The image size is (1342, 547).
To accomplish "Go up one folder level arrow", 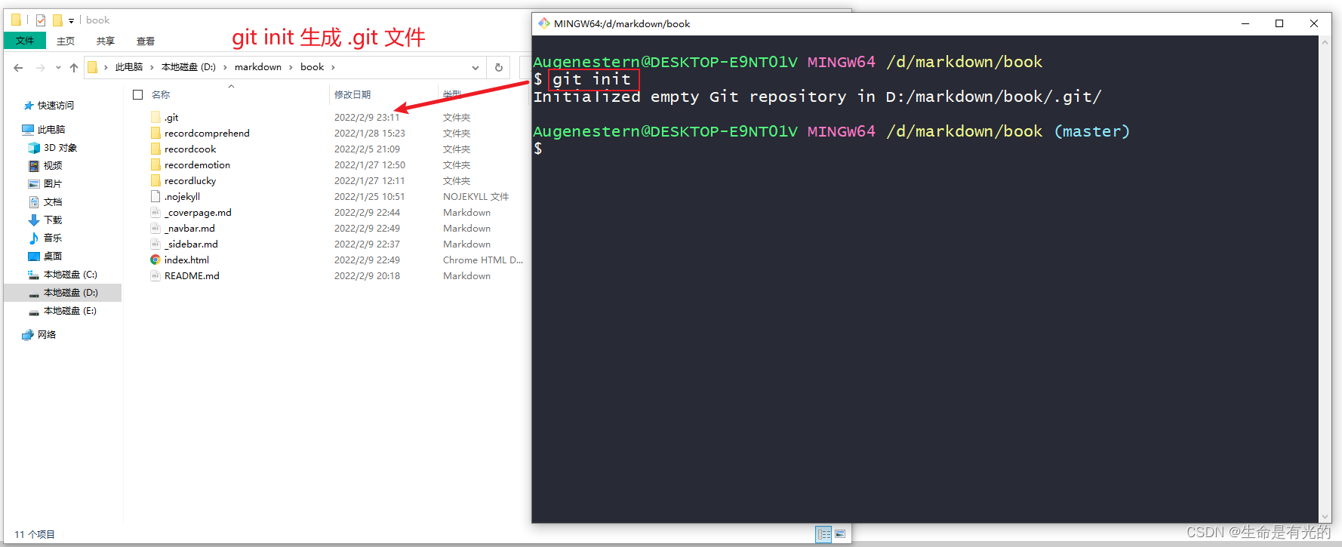I will [x=74, y=68].
